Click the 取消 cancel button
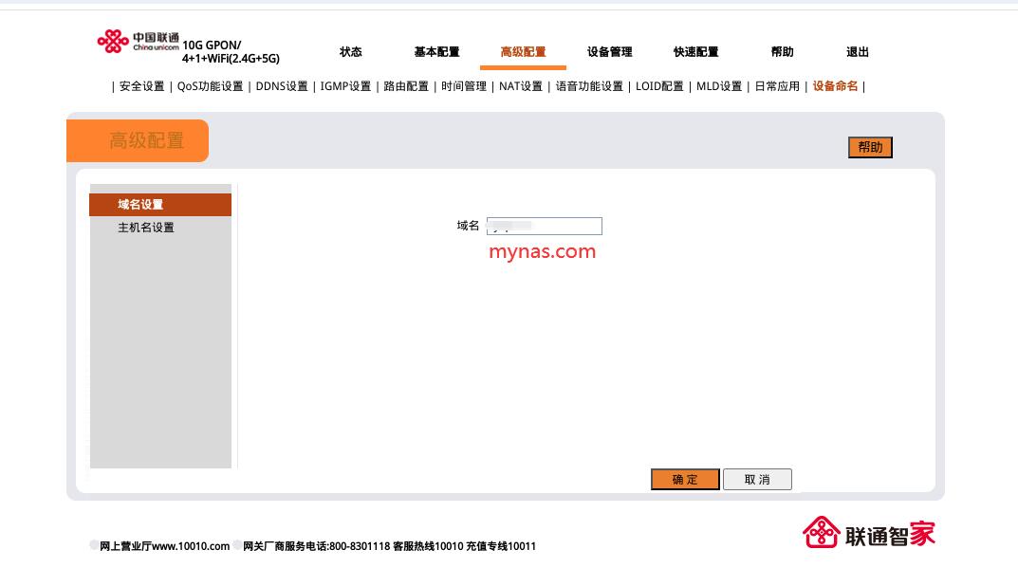The width and height of the screenshot is (1018, 586). 757,479
